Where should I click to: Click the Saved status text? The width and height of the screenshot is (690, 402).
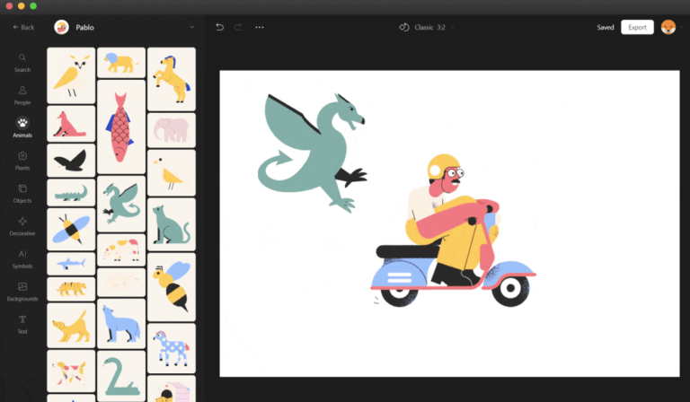click(605, 27)
